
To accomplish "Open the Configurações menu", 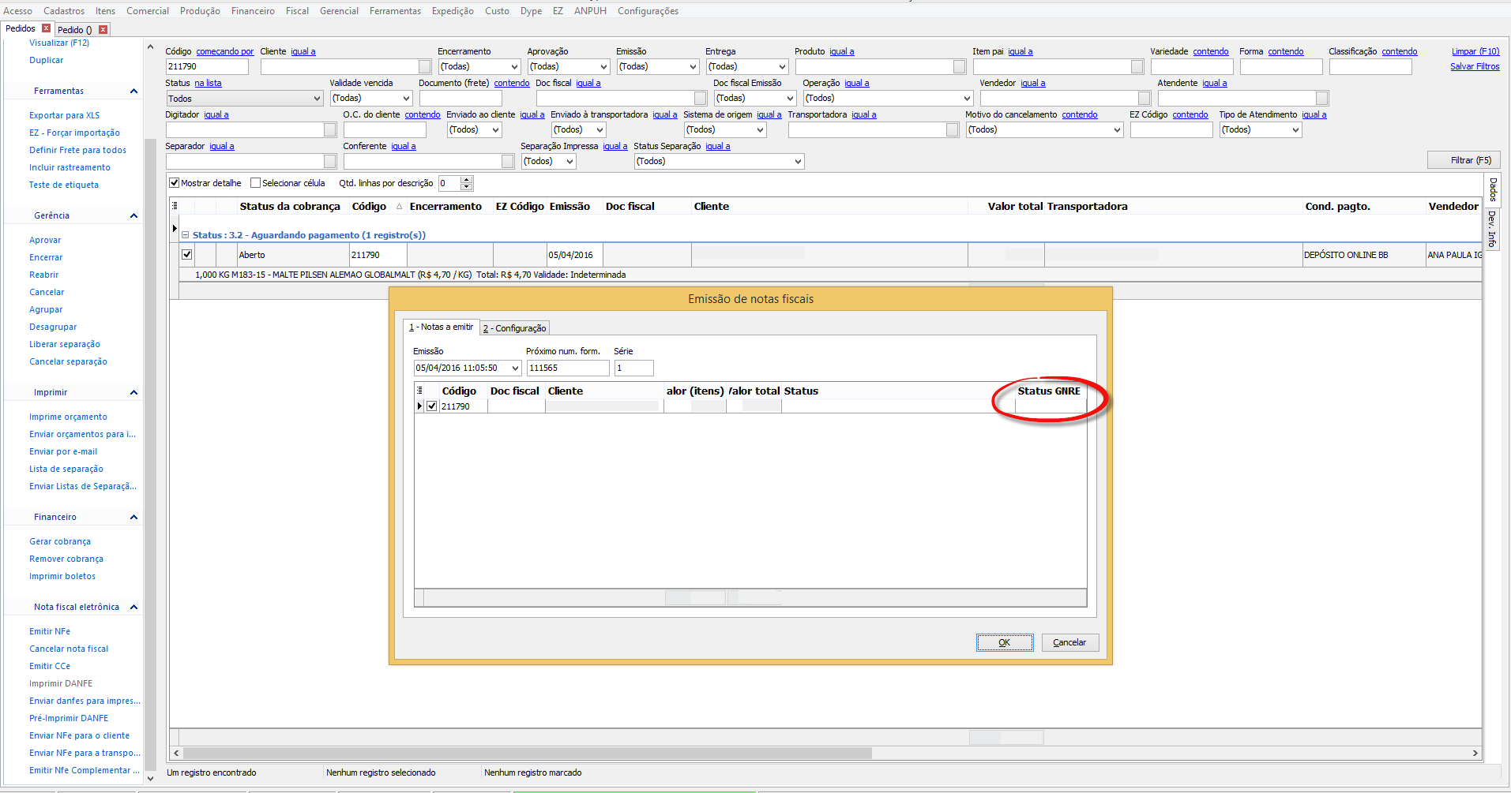I will [x=648, y=11].
